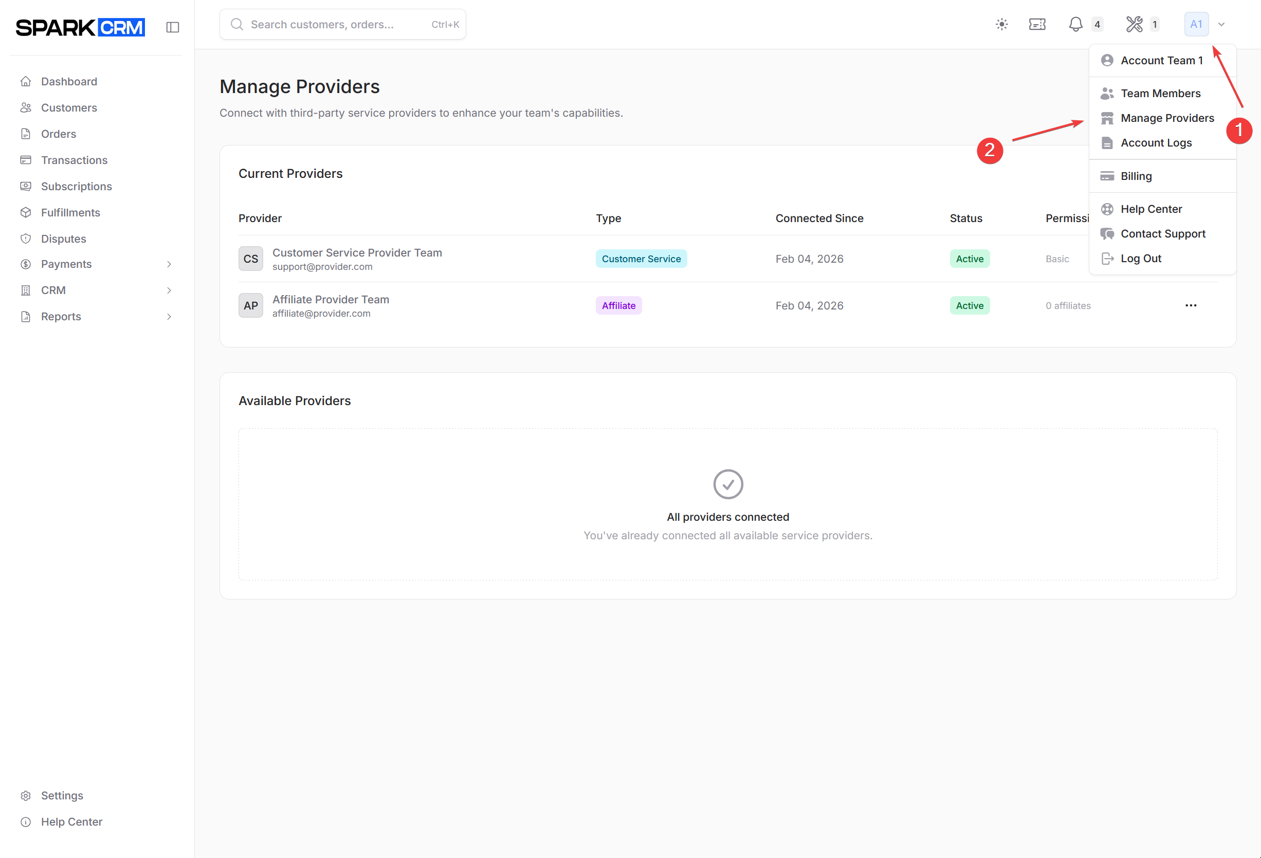
Task: Click the Log Out exit icon
Action: [x=1107, y=259]
